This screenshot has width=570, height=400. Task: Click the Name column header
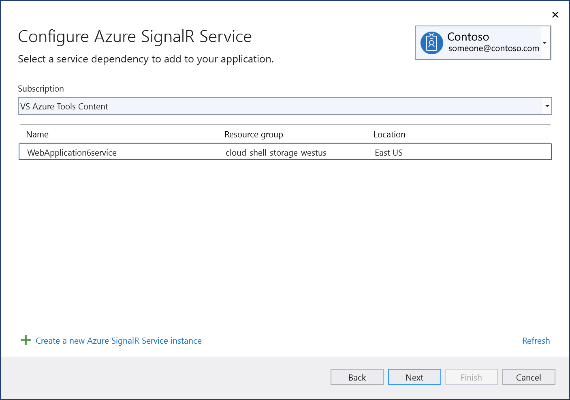[x=37, y=134]
